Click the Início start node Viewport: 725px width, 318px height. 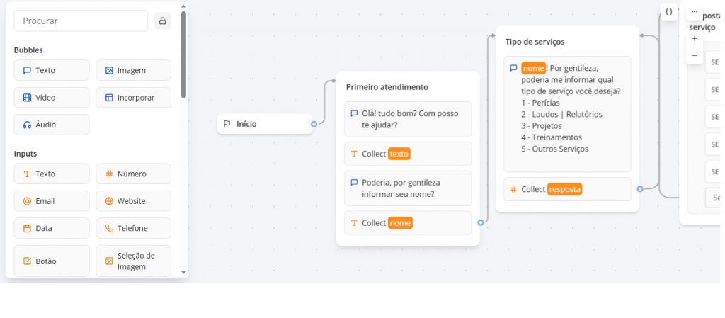[x=264, y=124]
